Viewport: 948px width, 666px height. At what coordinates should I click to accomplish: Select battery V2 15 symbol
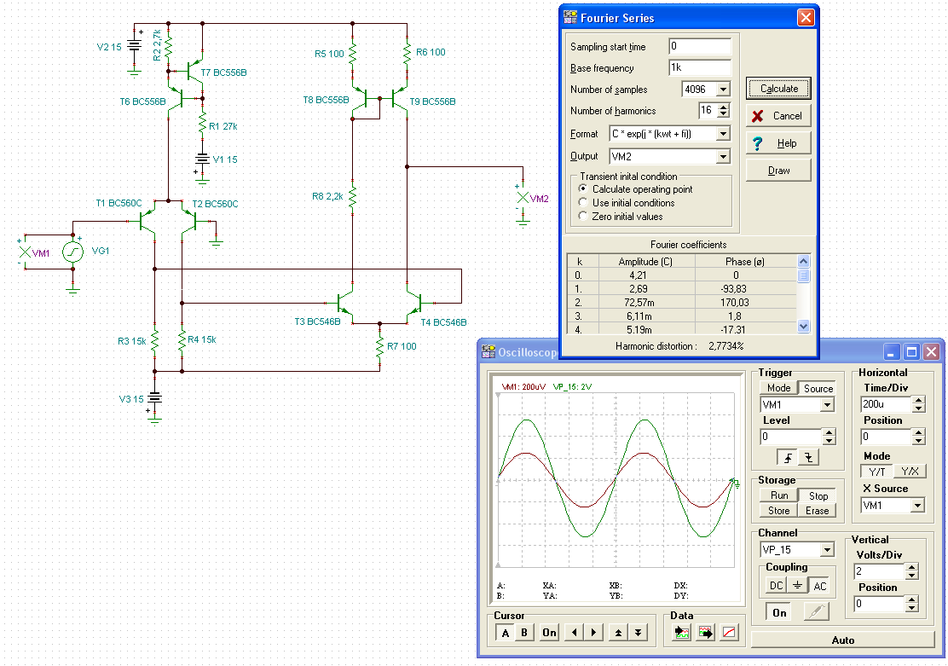[x=134, y=45]
